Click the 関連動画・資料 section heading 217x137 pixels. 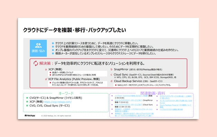(x=153, y=93)
